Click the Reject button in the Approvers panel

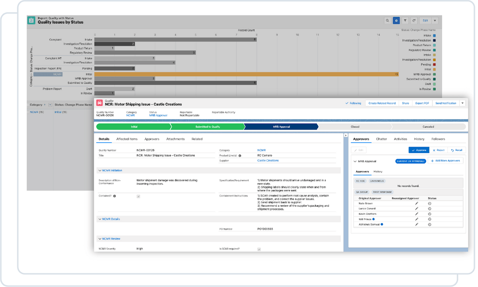click(439, 150)
